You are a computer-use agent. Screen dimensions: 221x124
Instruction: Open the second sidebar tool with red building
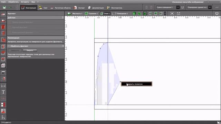pyautogui.click(x=3, y=21)
